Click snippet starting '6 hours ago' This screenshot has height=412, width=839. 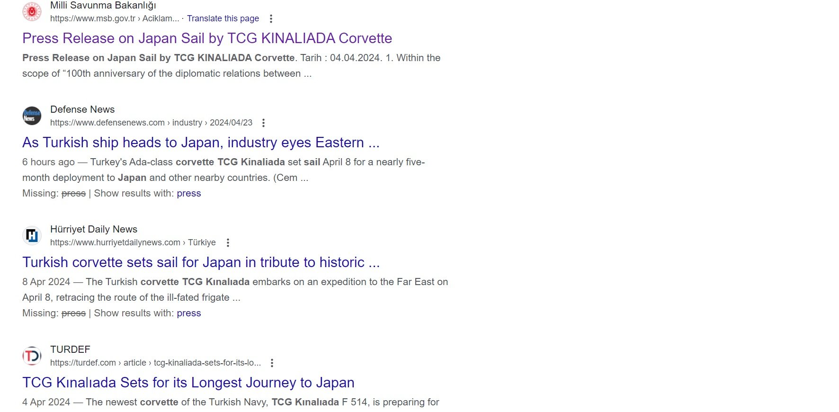click(x=223, y=170)
